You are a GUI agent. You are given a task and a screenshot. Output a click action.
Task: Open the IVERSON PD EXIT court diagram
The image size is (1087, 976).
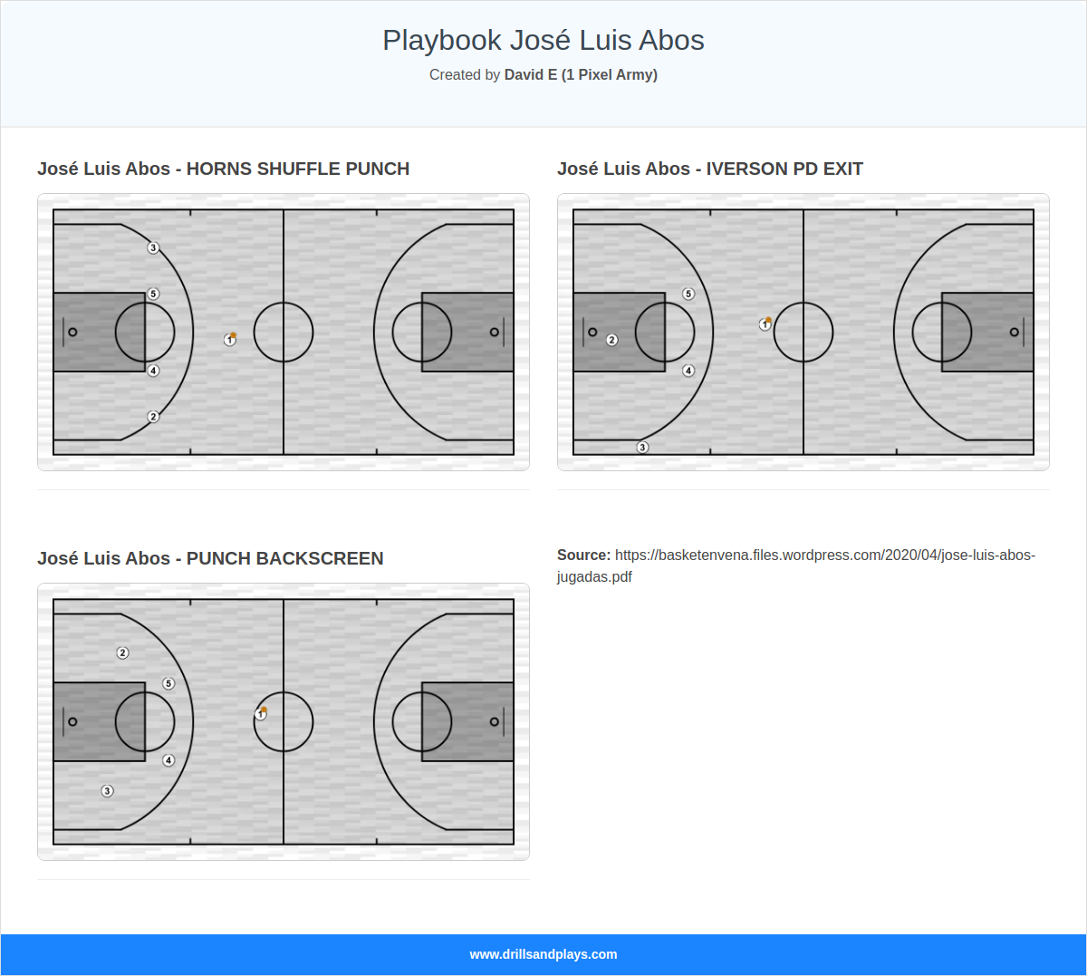coord(803,331)
